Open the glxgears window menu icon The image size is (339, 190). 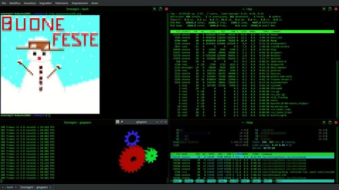[117, 122]
